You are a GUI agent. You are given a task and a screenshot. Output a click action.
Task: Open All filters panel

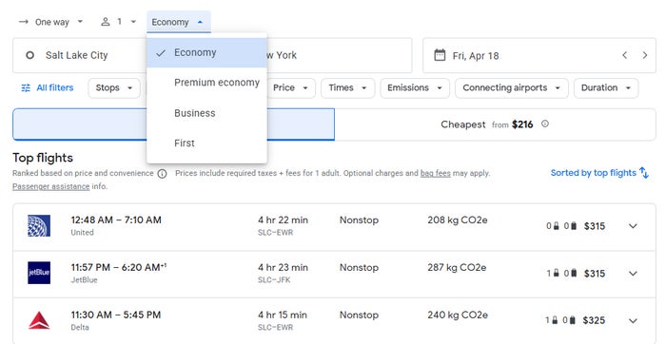coord(48,87)
